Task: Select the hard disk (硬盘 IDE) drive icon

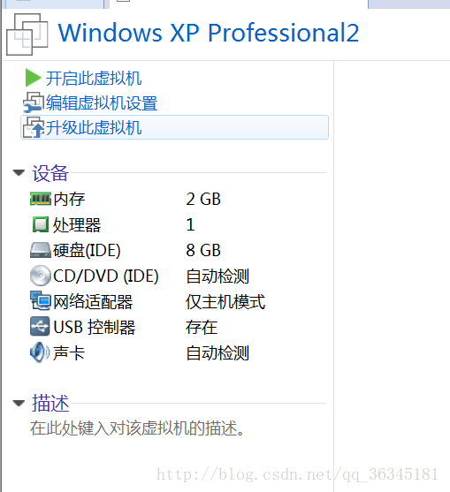Action: [x=41, y=250]
